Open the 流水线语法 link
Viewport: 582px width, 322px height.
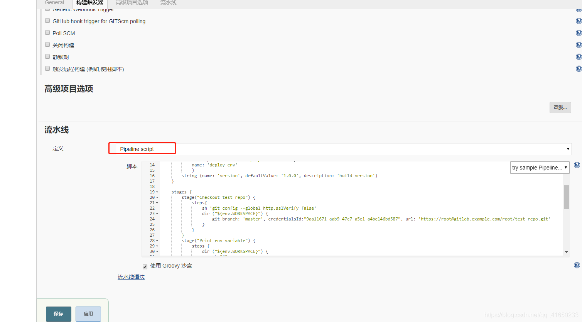[131, 277]
